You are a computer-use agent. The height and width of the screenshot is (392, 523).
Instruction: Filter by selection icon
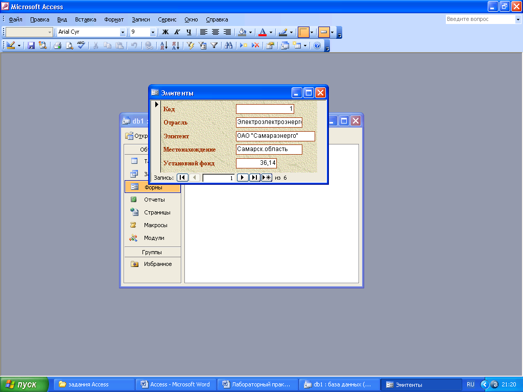tap(191, 45)
